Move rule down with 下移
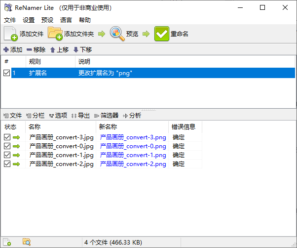Viewport: 297px width, 248px height. (82, 50)
